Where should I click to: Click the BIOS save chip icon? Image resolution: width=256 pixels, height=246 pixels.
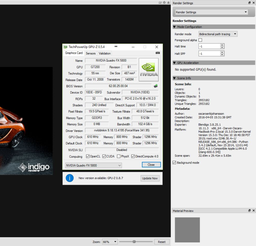156,86
